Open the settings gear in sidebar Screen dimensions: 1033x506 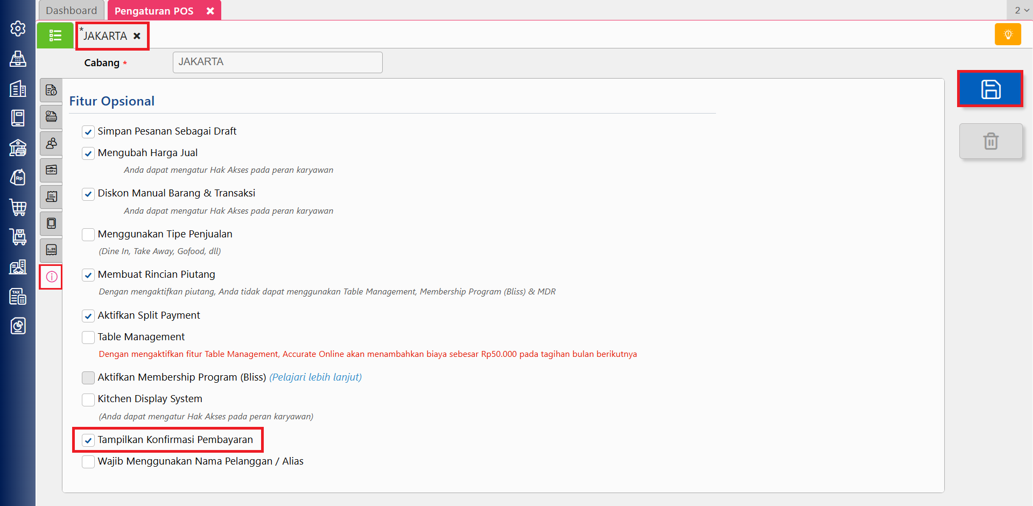18,29
